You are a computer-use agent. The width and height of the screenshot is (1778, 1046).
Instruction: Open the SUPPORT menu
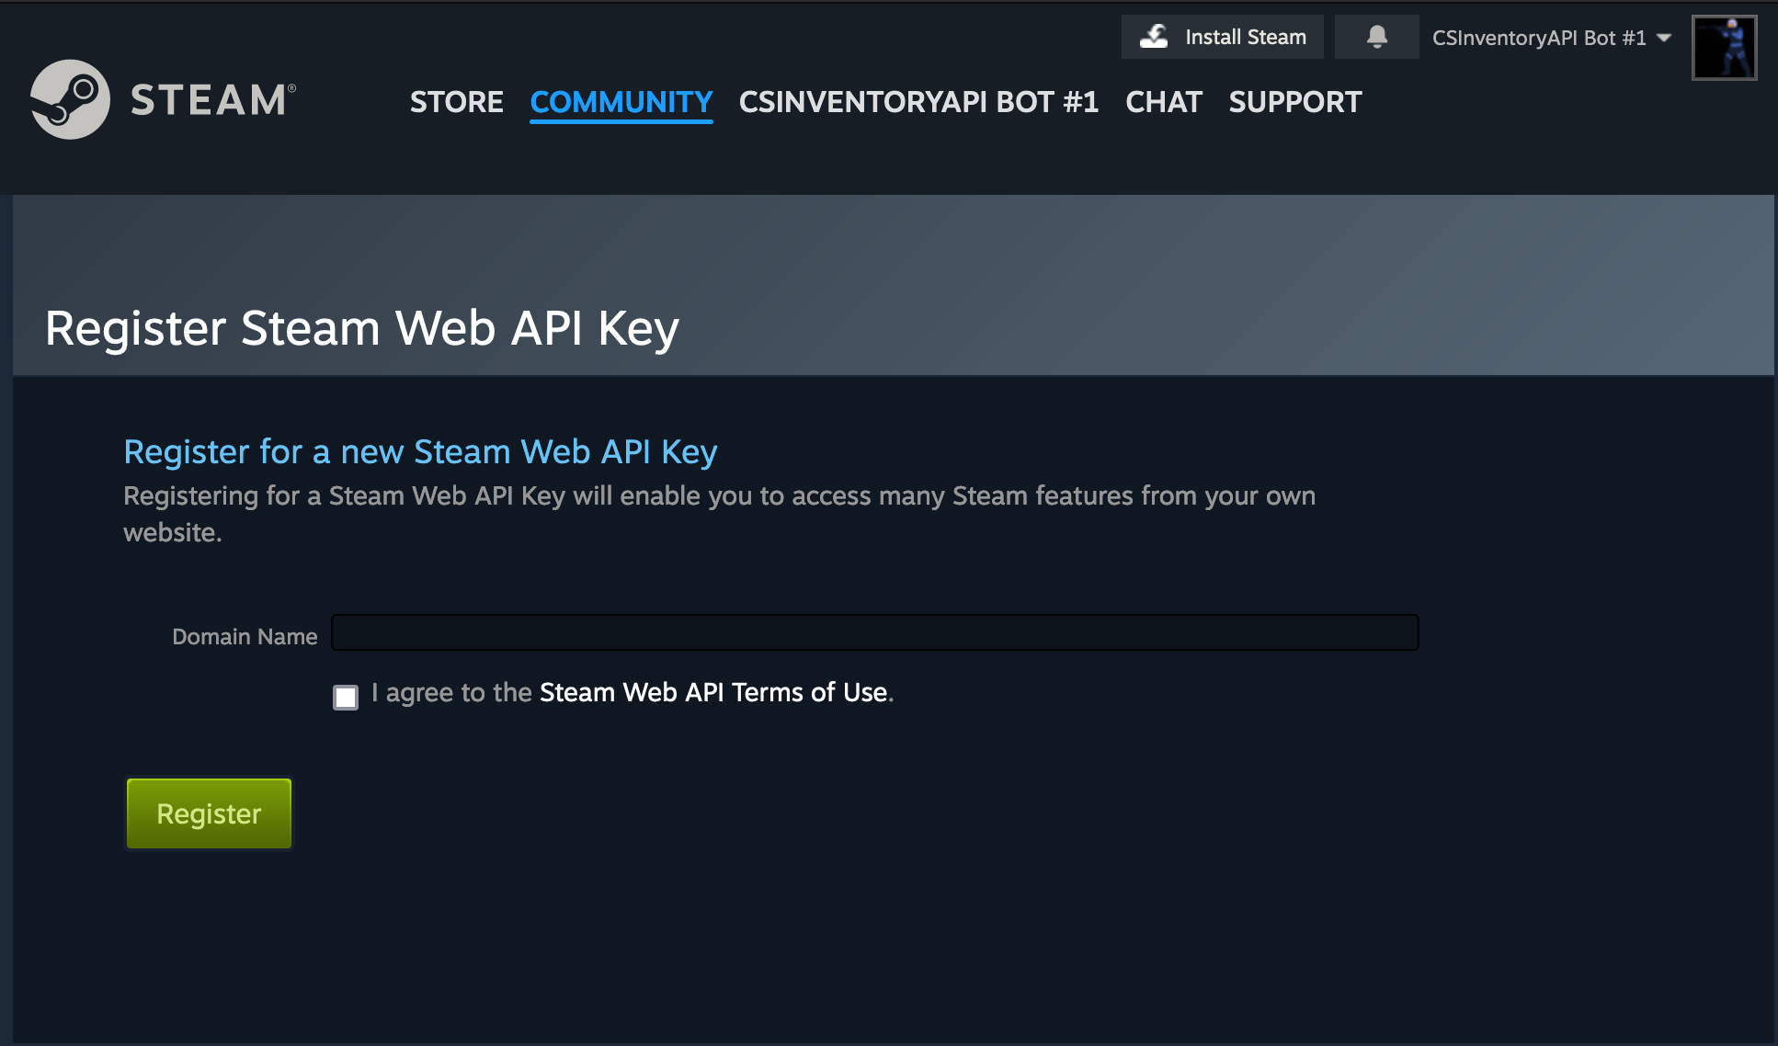pyautogui.click(x=1294, y=102)
